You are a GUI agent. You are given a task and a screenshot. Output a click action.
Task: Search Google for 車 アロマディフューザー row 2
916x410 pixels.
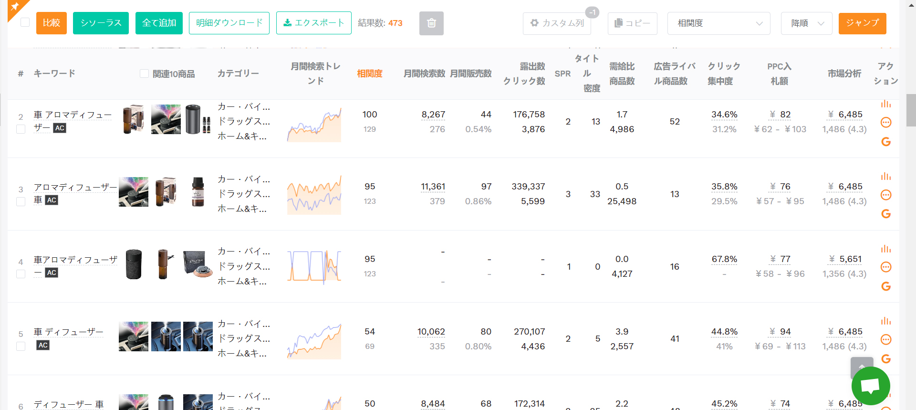click(886, 142)
